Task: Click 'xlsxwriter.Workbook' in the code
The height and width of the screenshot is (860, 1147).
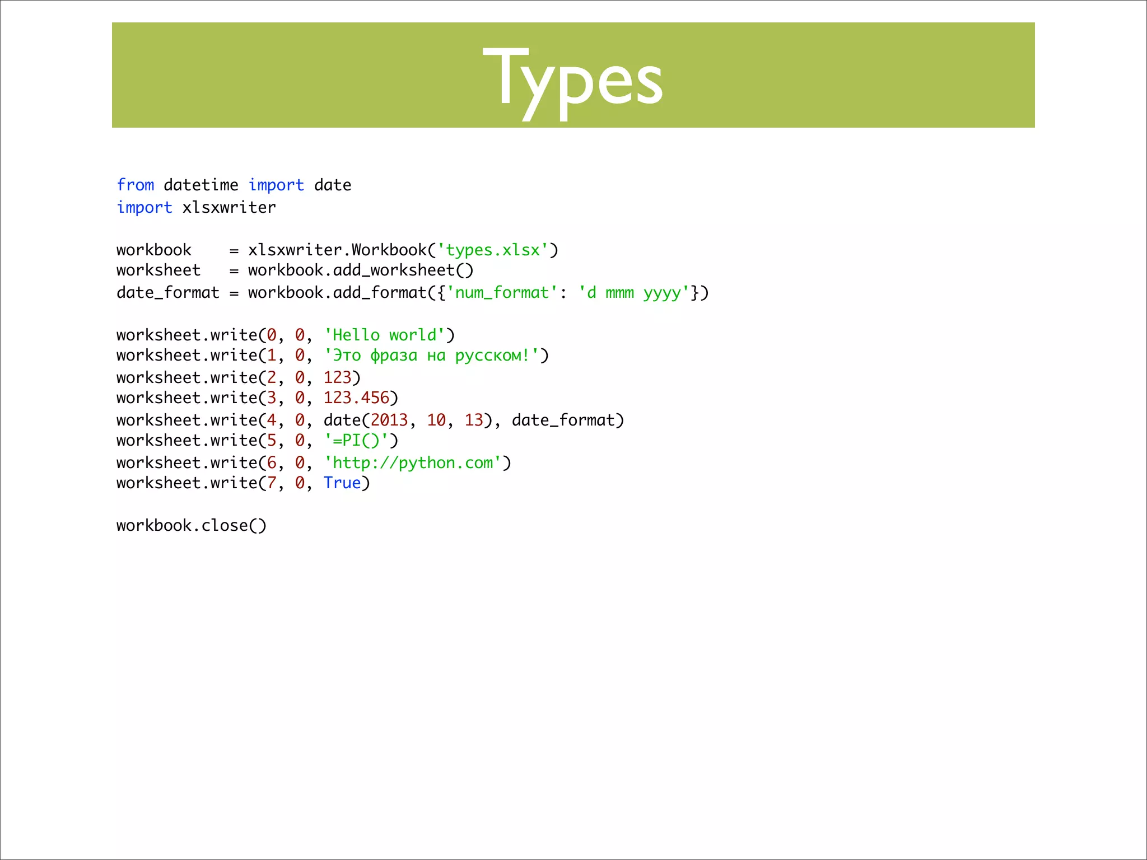Action: pyautogui.click(x=338, y=250)
